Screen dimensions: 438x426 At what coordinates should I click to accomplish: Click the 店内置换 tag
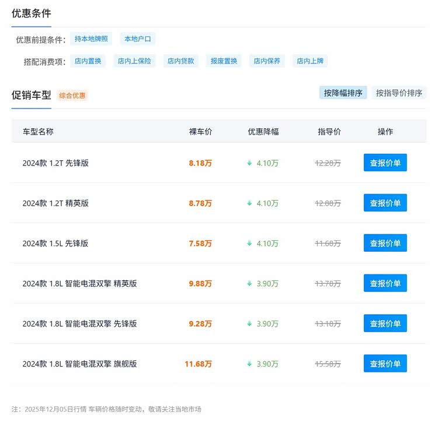click(x=88, y=61)
